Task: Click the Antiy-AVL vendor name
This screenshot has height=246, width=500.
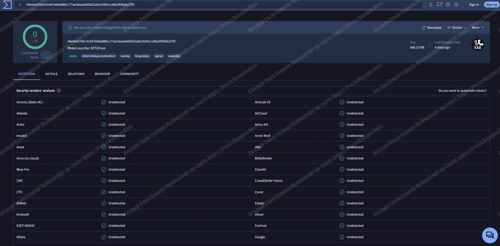Action: (261, 124)
